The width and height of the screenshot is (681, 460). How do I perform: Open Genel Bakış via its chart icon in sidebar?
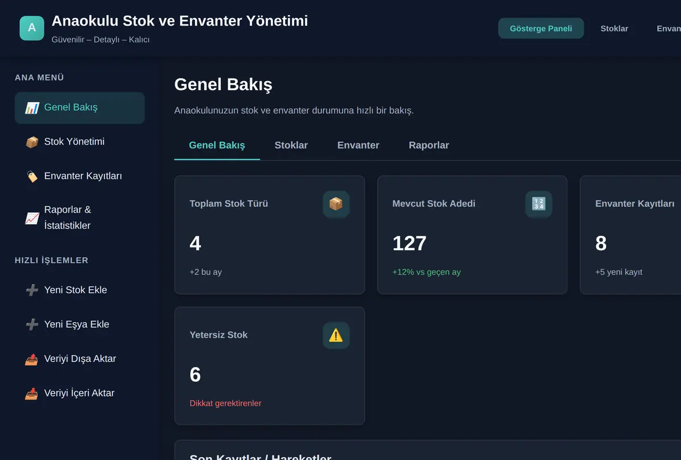click(32, 108)
